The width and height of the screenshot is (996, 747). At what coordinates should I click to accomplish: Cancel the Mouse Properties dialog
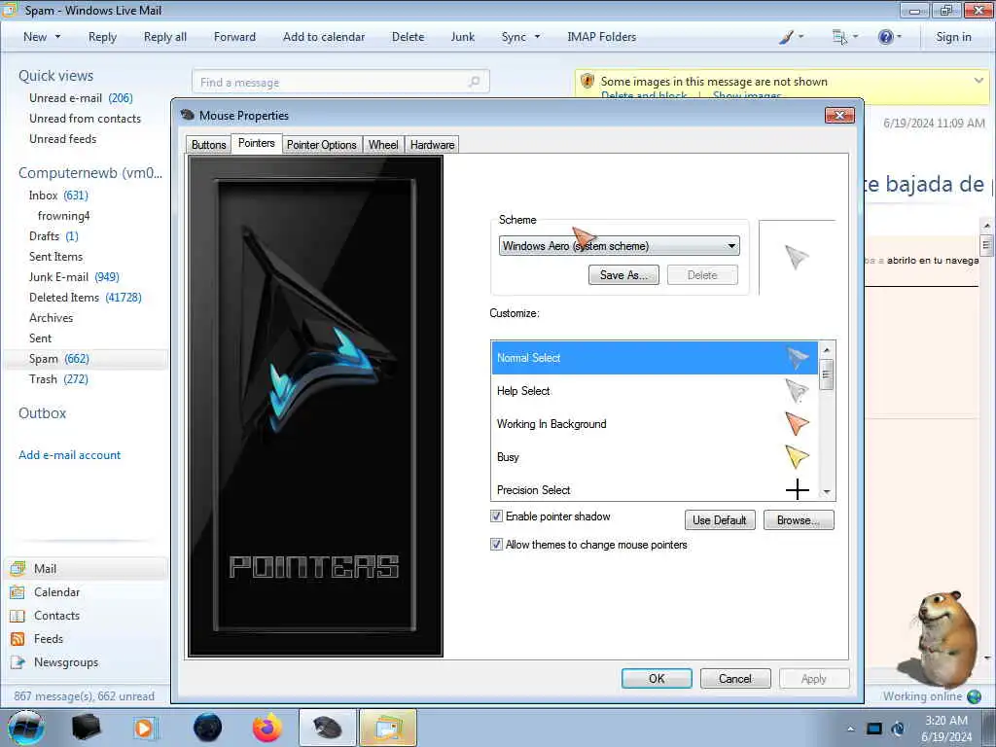click(735, 678)
